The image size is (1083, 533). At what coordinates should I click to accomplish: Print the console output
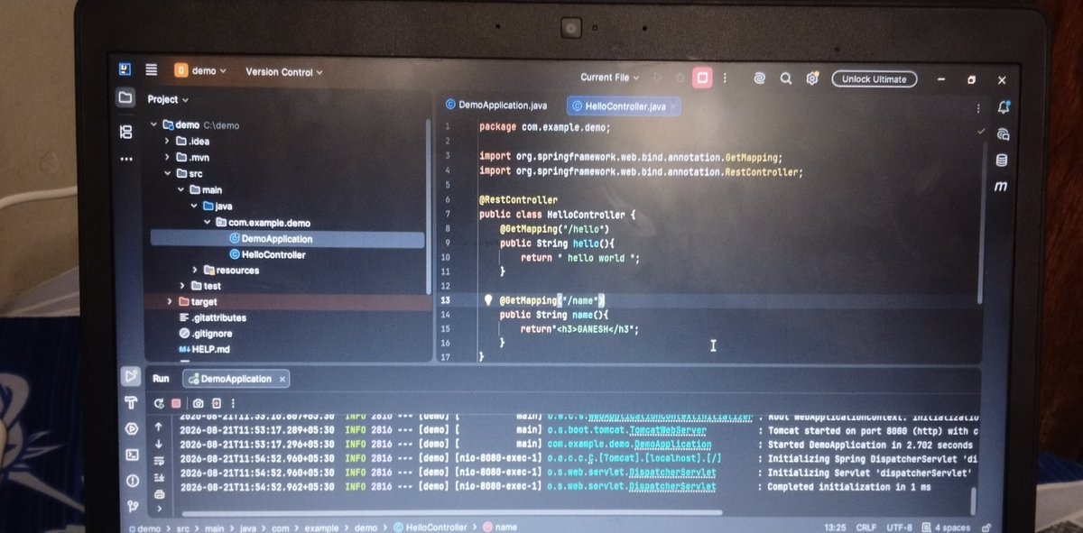[160, 494]
